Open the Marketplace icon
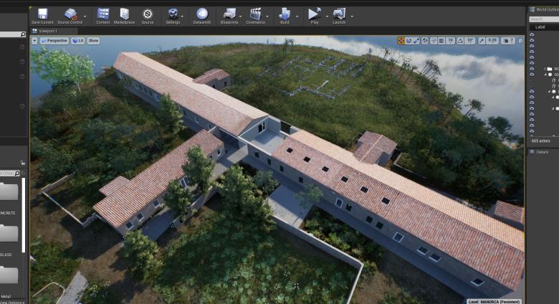 (x=124, y=16)
